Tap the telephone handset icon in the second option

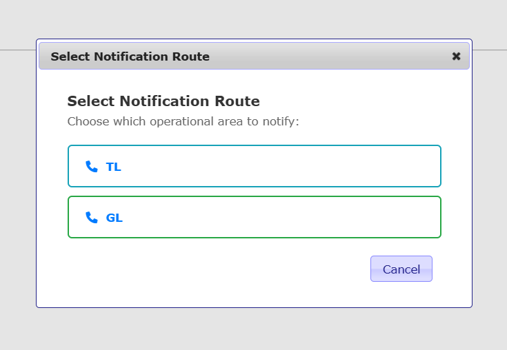pos(92,218)
